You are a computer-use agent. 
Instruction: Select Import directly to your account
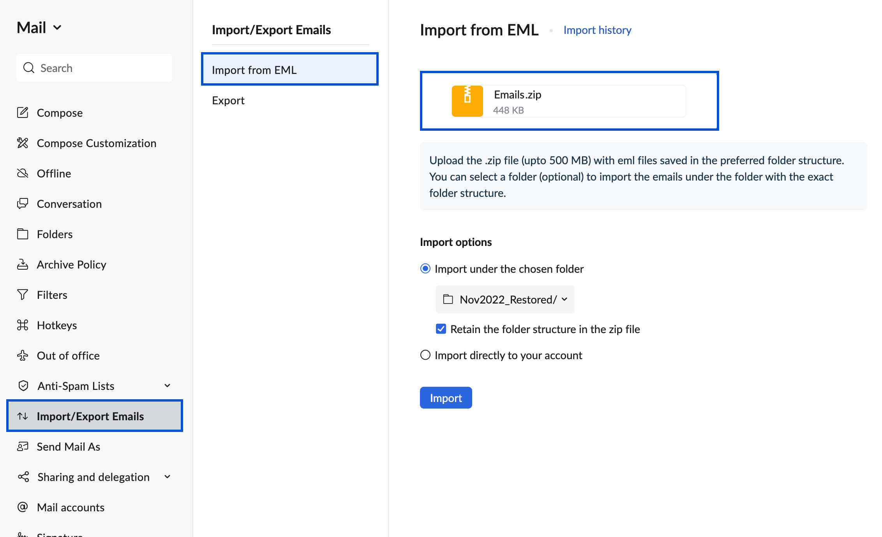(x=425, y=355)
